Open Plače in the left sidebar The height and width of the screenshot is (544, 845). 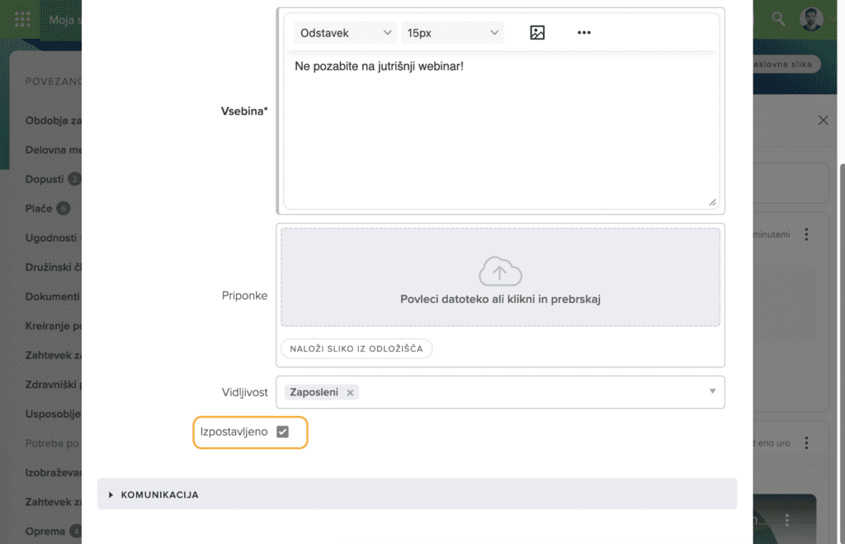39,209
